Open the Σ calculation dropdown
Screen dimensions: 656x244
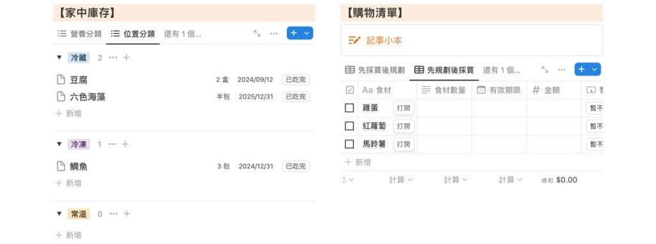tap(348, 179)
